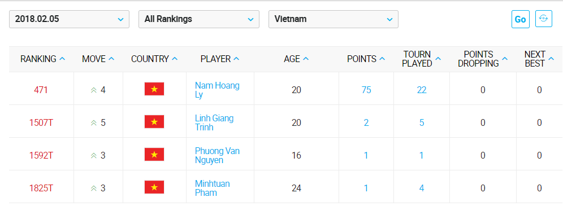Open Phuong Van Nguyen player link
Screen dimensions: 563x206
217,155
